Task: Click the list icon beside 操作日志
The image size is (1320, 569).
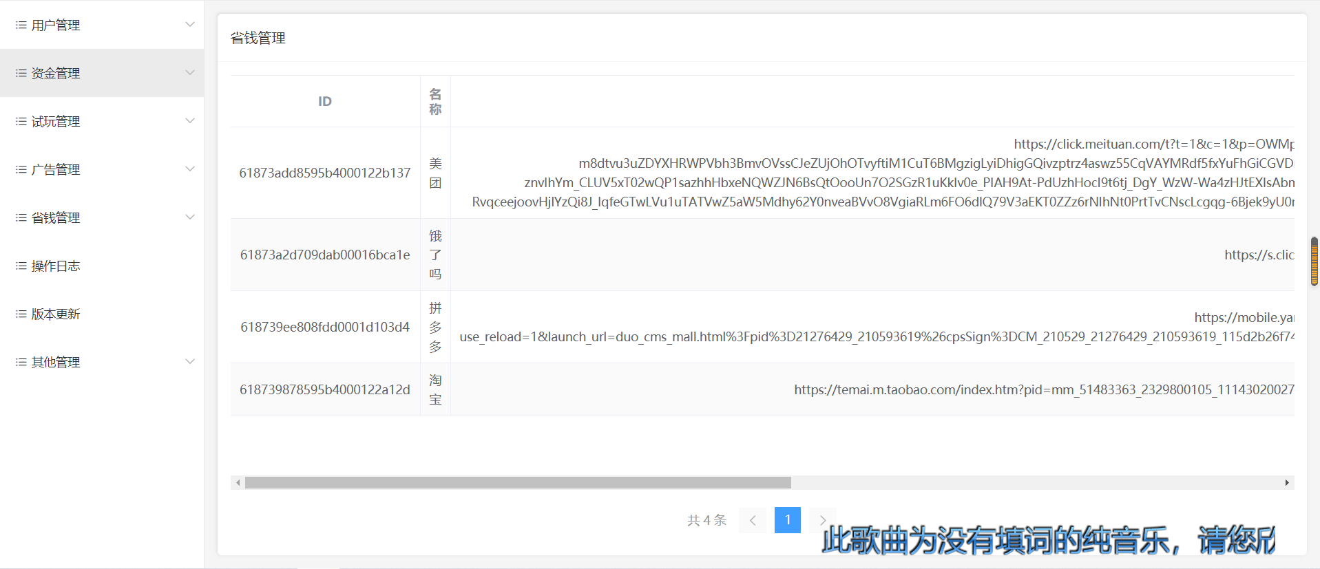Action: pos(21,266)
